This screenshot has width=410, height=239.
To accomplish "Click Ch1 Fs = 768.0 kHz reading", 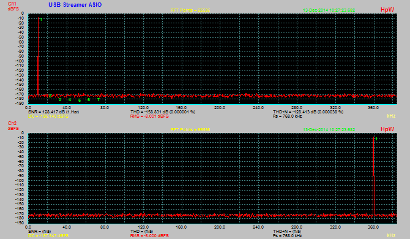I will [287, 116].
